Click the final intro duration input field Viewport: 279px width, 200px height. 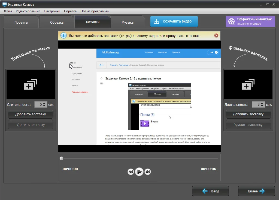pyautogui.click(x=256, y=104)
